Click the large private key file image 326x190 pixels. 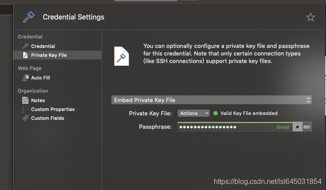(122, 56)
